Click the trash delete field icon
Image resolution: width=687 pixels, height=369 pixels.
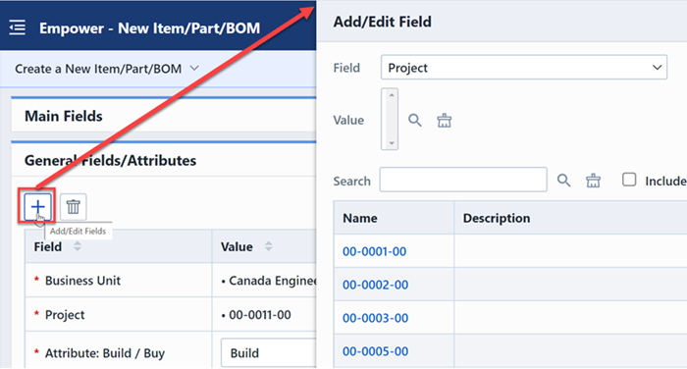[x=74, y=206]
